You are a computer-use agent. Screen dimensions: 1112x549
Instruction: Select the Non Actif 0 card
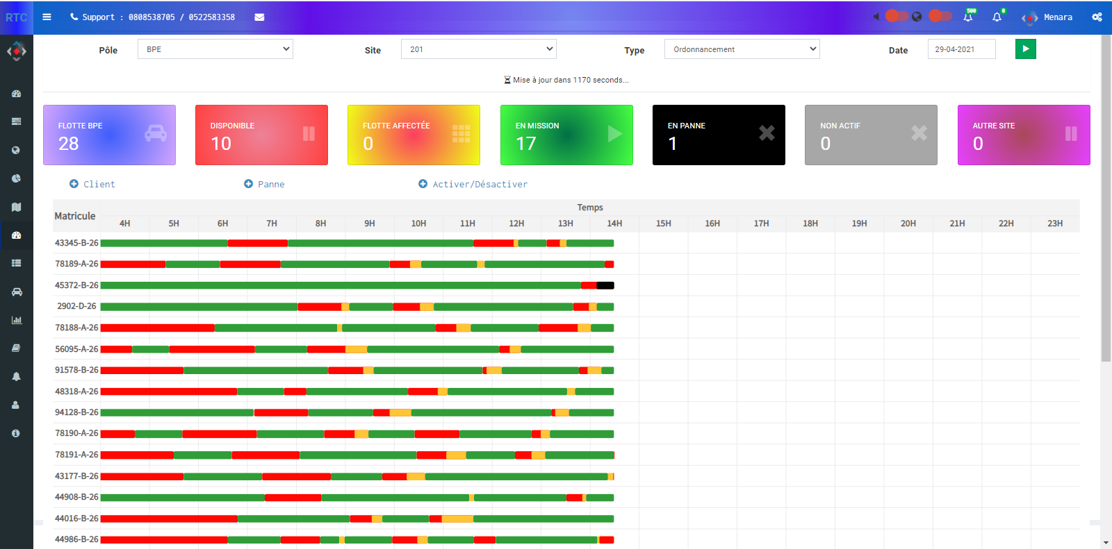[x=871, y=135]
